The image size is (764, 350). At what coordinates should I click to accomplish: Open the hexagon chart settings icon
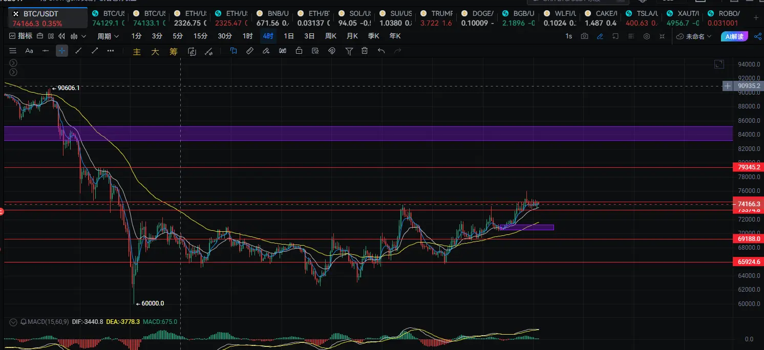click(647, 36)
